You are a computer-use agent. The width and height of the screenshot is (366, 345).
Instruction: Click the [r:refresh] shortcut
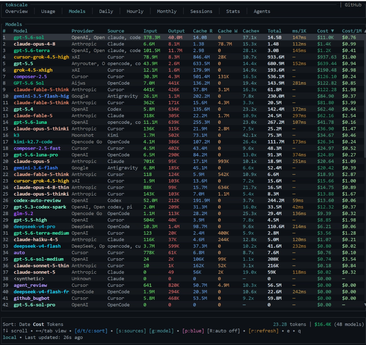pos(264,331)
